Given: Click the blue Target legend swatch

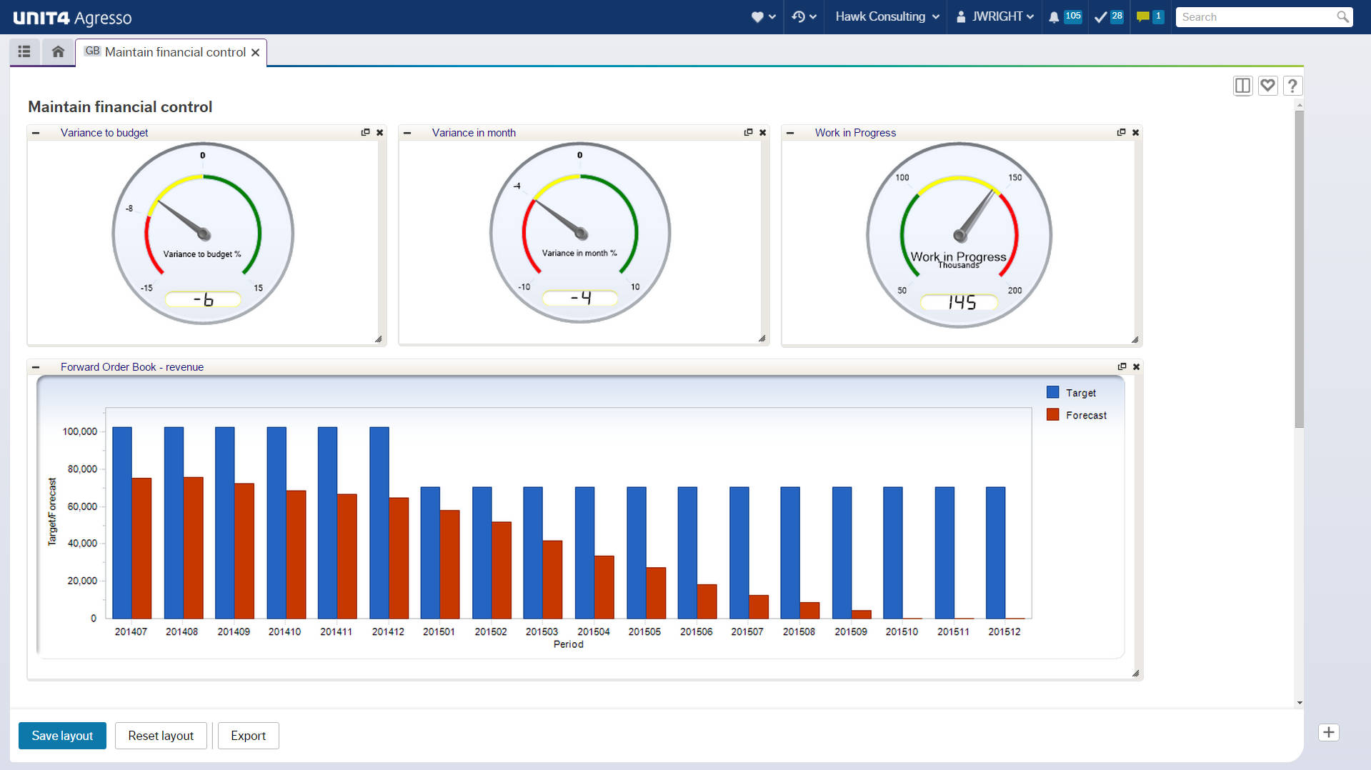Looking at the screenshot, I should click(1052, 392).
